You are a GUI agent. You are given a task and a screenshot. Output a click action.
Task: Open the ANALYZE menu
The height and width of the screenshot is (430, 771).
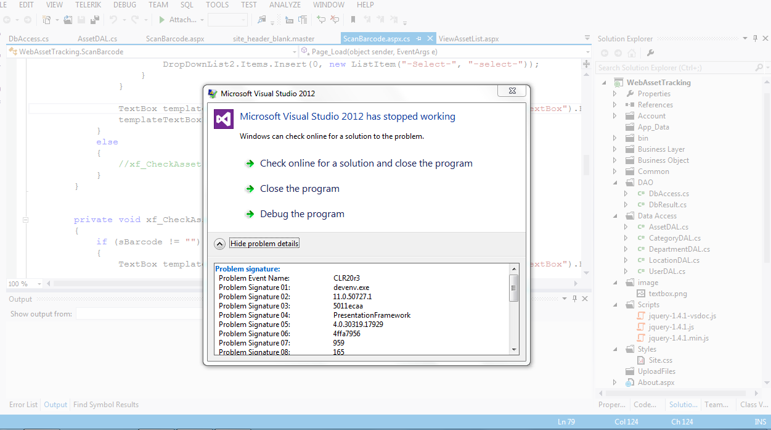(285, 4)
